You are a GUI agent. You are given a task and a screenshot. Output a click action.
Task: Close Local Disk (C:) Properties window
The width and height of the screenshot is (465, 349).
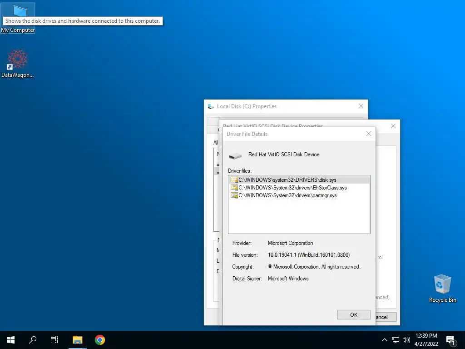pos(361,106)
